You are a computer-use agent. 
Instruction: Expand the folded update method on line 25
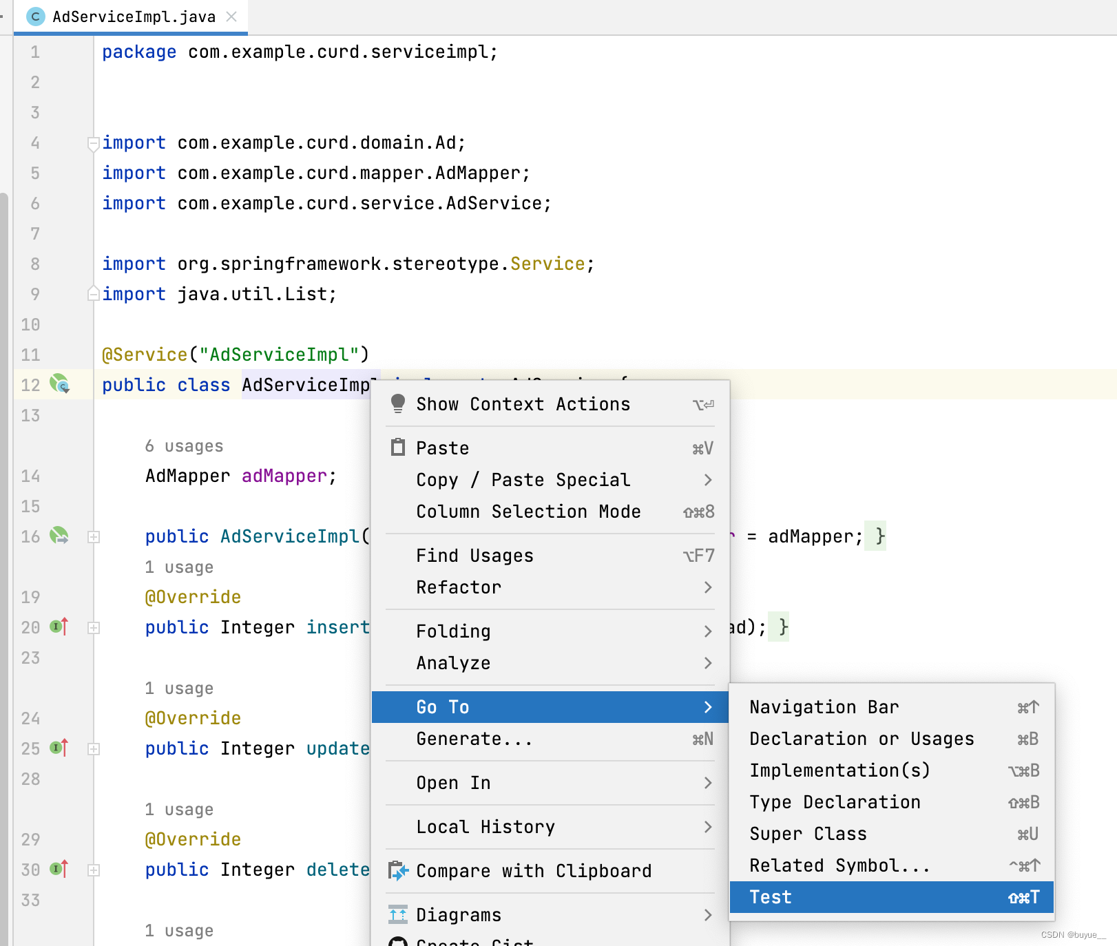tap(94, 749)
